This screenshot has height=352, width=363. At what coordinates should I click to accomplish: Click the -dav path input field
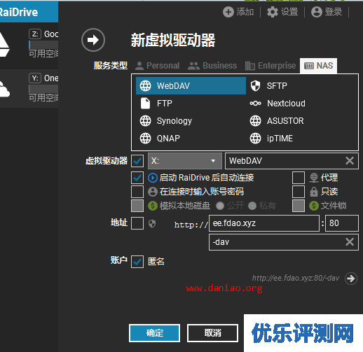pos(284,242)
